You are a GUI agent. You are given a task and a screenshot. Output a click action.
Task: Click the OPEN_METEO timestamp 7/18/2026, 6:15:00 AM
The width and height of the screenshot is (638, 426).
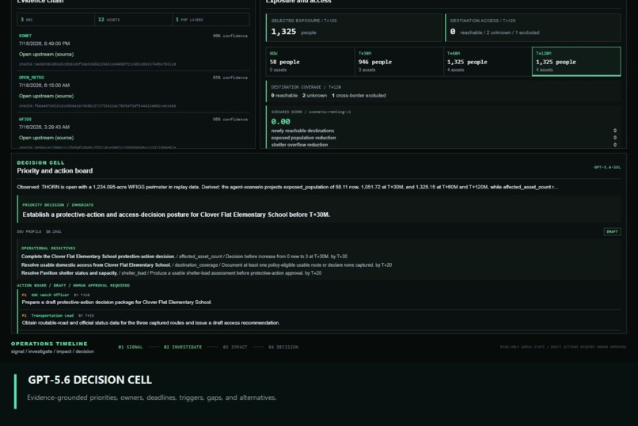(44, 86)
